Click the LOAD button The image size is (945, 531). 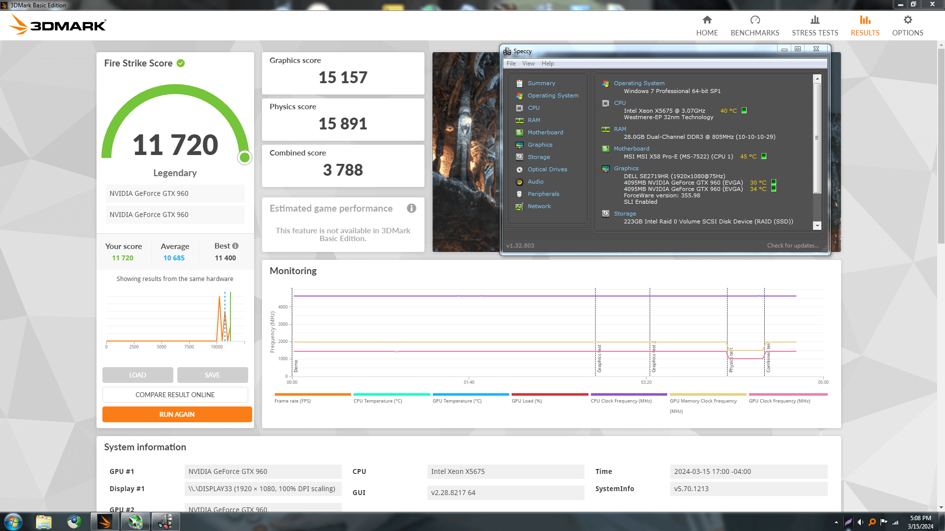(137, 375)
